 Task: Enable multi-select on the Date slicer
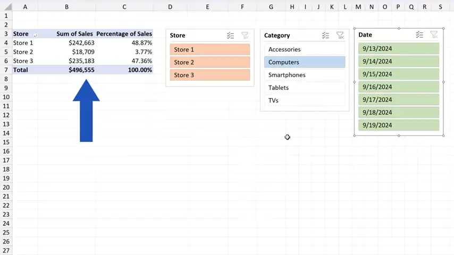pos(419,35)
